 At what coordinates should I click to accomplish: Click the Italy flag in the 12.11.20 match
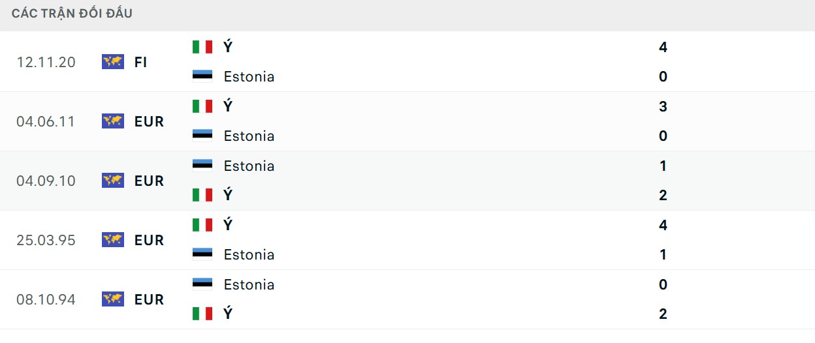(x=202, y=47)
